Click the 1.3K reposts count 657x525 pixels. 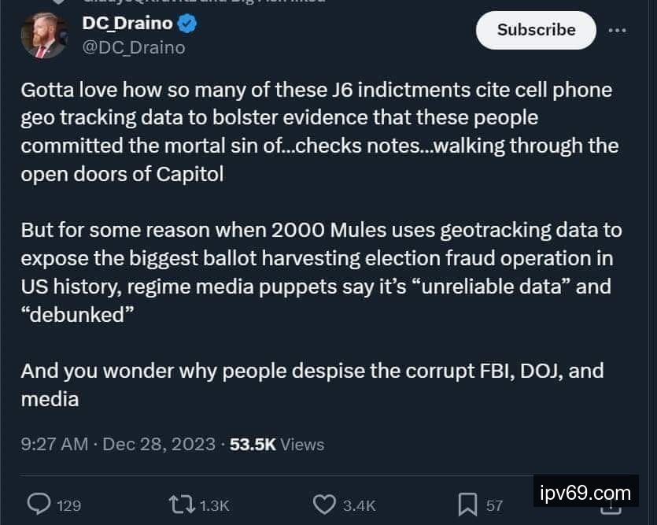[x=214, y=505]
